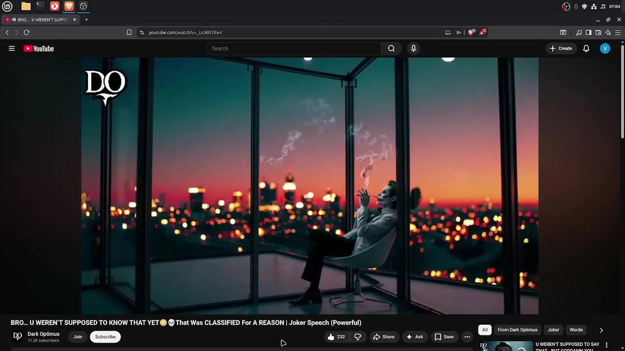Open the Brave Rewards triangle icon
This screenshot has width=625, height=351.
coord(482,32)
